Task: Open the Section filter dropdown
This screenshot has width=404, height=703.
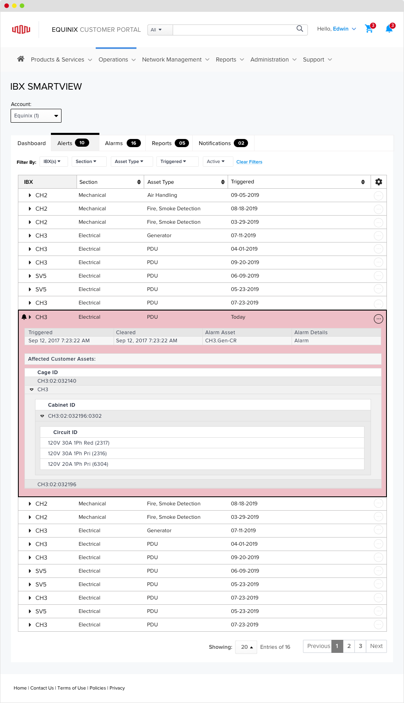Action: [x=89, y=161]
